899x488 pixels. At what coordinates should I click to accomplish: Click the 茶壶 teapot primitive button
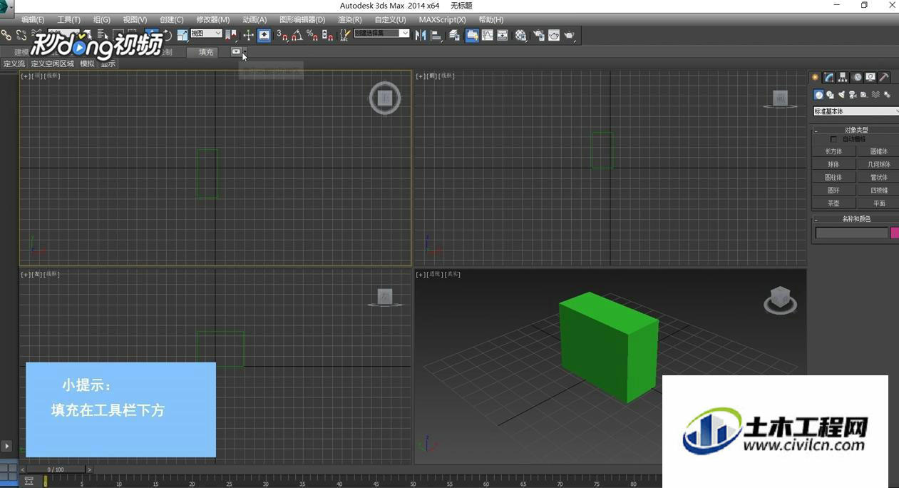click(x=833, y=203)
